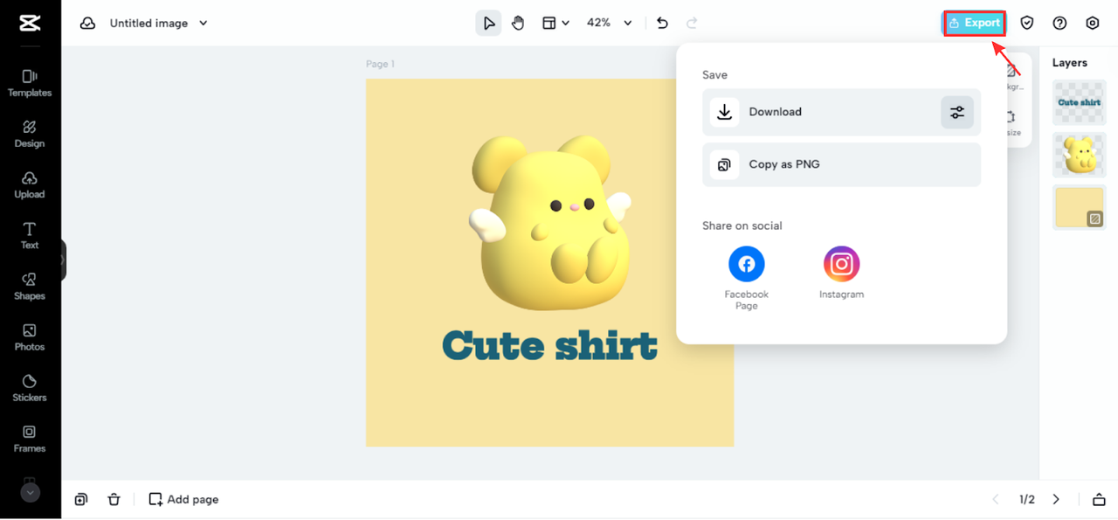Collapse the left sidebar panel handle
The width and height of the screenshot is (1118, 520).
pyautogui.click(x=63, y=260)
